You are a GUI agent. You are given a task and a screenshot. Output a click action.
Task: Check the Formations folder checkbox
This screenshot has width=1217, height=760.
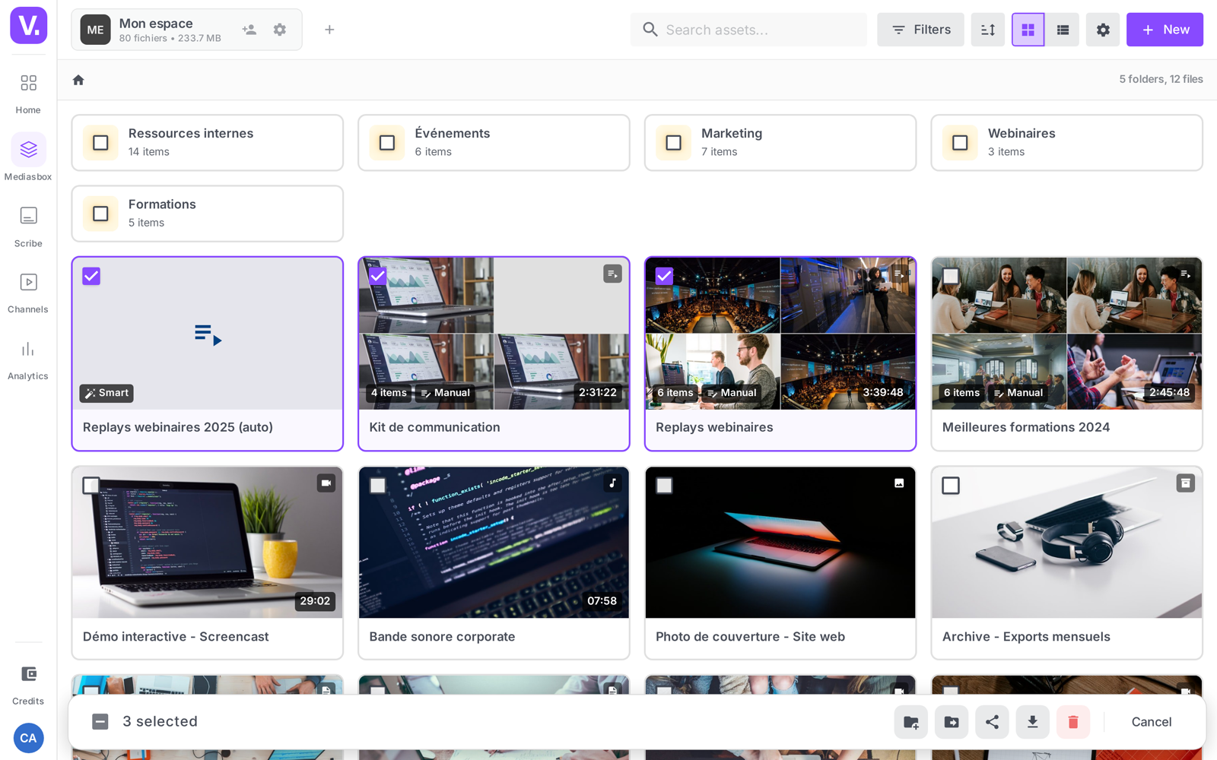click(100, 214)
